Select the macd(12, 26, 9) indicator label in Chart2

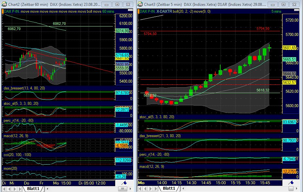pos(16,136)
